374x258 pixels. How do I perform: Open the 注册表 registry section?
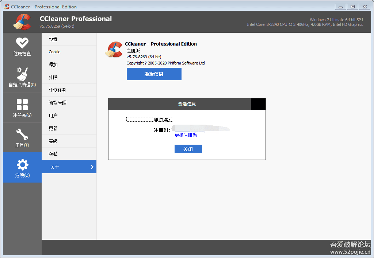[x=22, y=108]
